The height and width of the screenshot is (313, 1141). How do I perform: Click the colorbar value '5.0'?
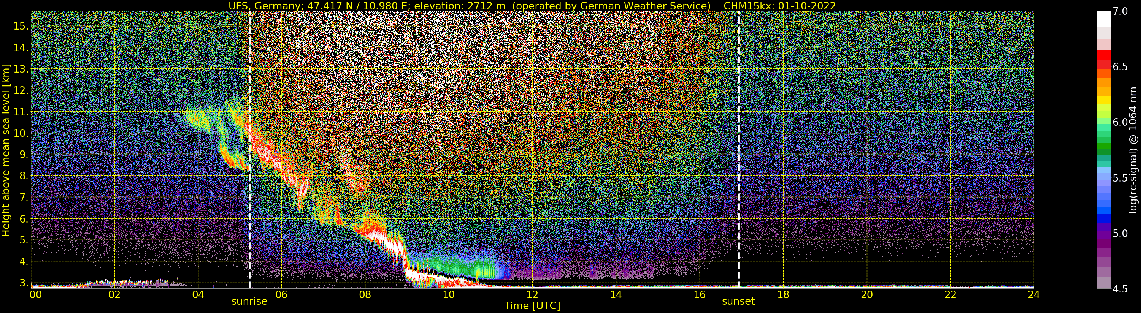(x=1120, y=233)
